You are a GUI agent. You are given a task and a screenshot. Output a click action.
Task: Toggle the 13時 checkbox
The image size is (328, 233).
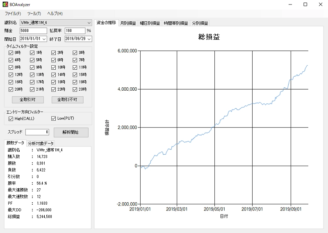tap(32, 75)
